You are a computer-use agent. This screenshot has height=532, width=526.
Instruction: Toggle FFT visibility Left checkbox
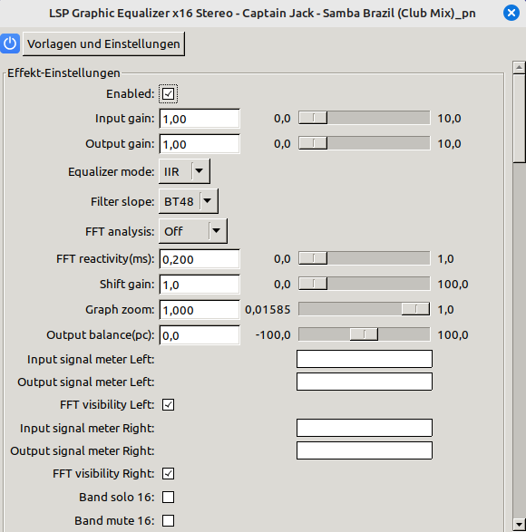pyautogui.click(x=168, y=404)
